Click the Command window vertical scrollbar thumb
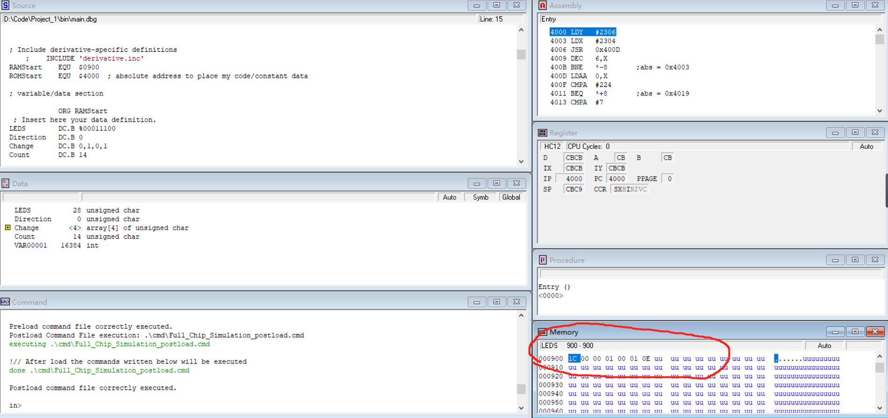Image resolution: width=888 pixels, height=418 pixels. pos(521,389)
